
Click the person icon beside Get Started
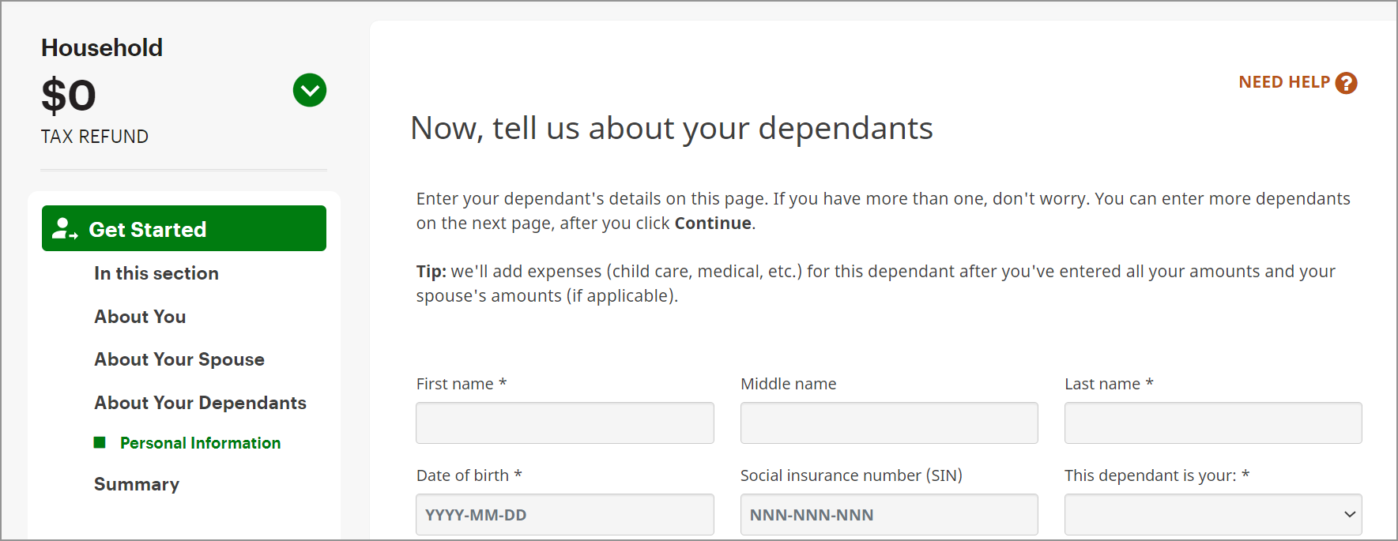coord(64,229)
